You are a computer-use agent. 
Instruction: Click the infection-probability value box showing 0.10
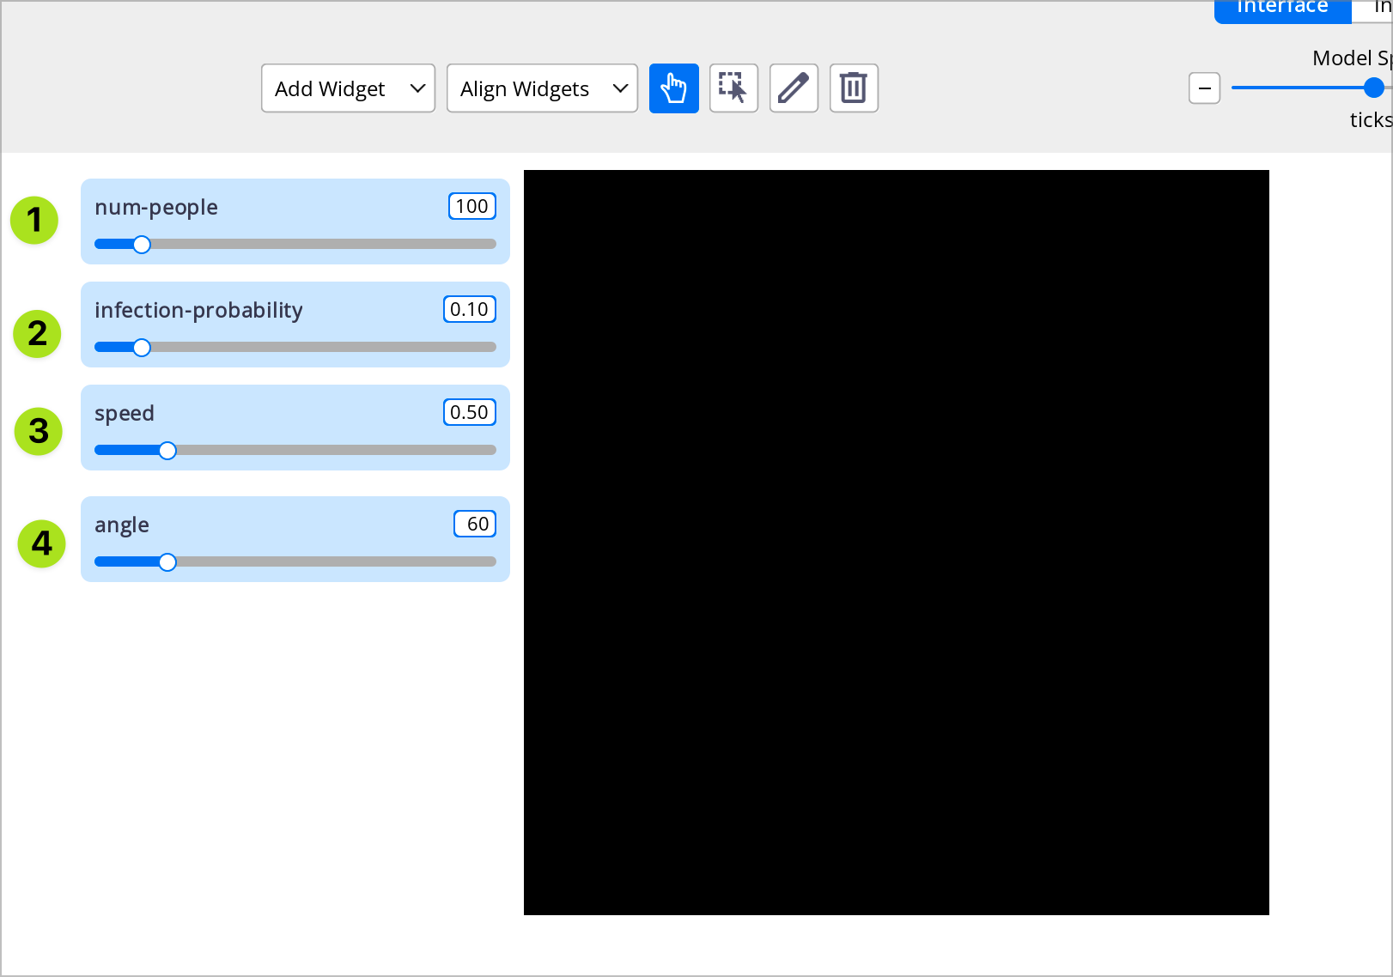(469, 309)
